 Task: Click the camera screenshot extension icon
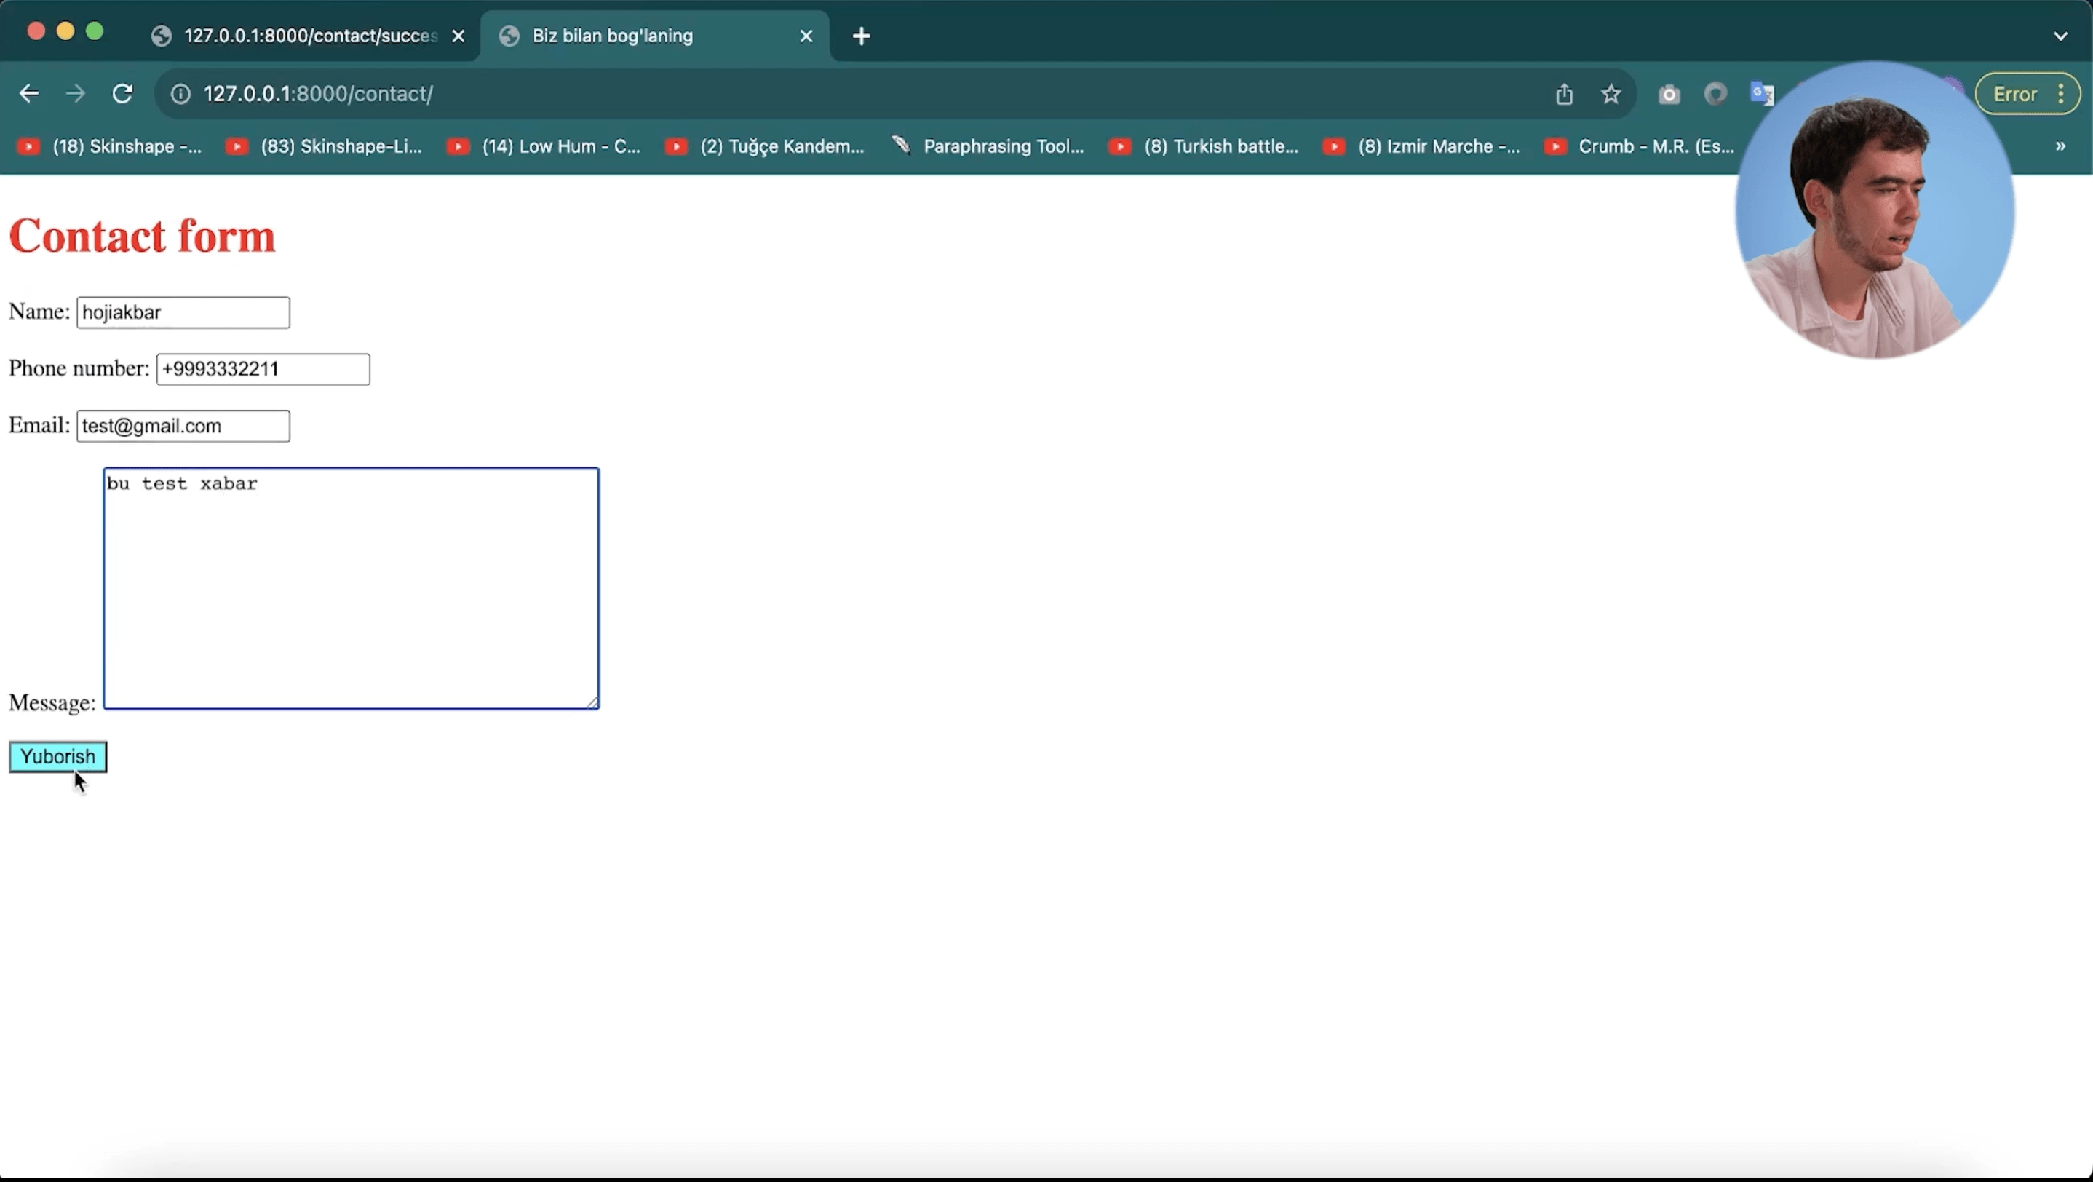point(1669,94)
